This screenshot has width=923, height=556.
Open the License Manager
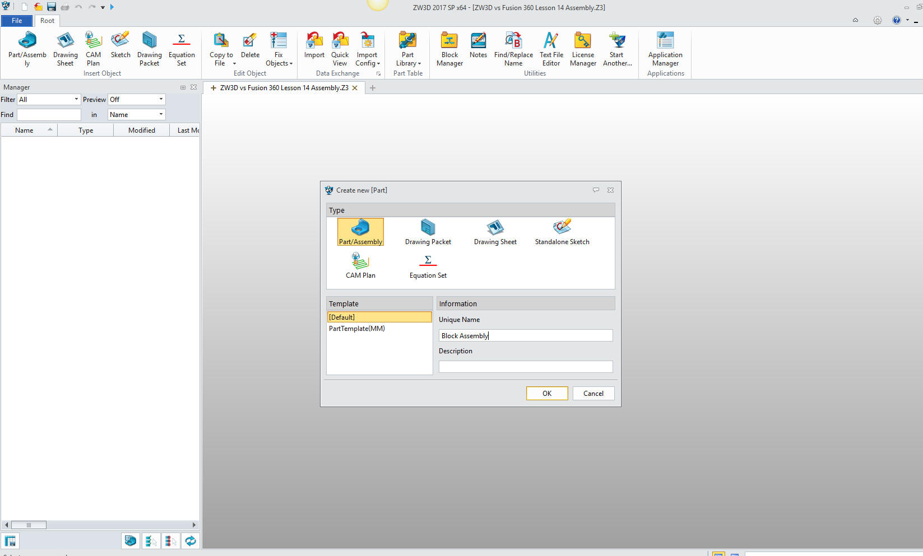tap(583, 49)
